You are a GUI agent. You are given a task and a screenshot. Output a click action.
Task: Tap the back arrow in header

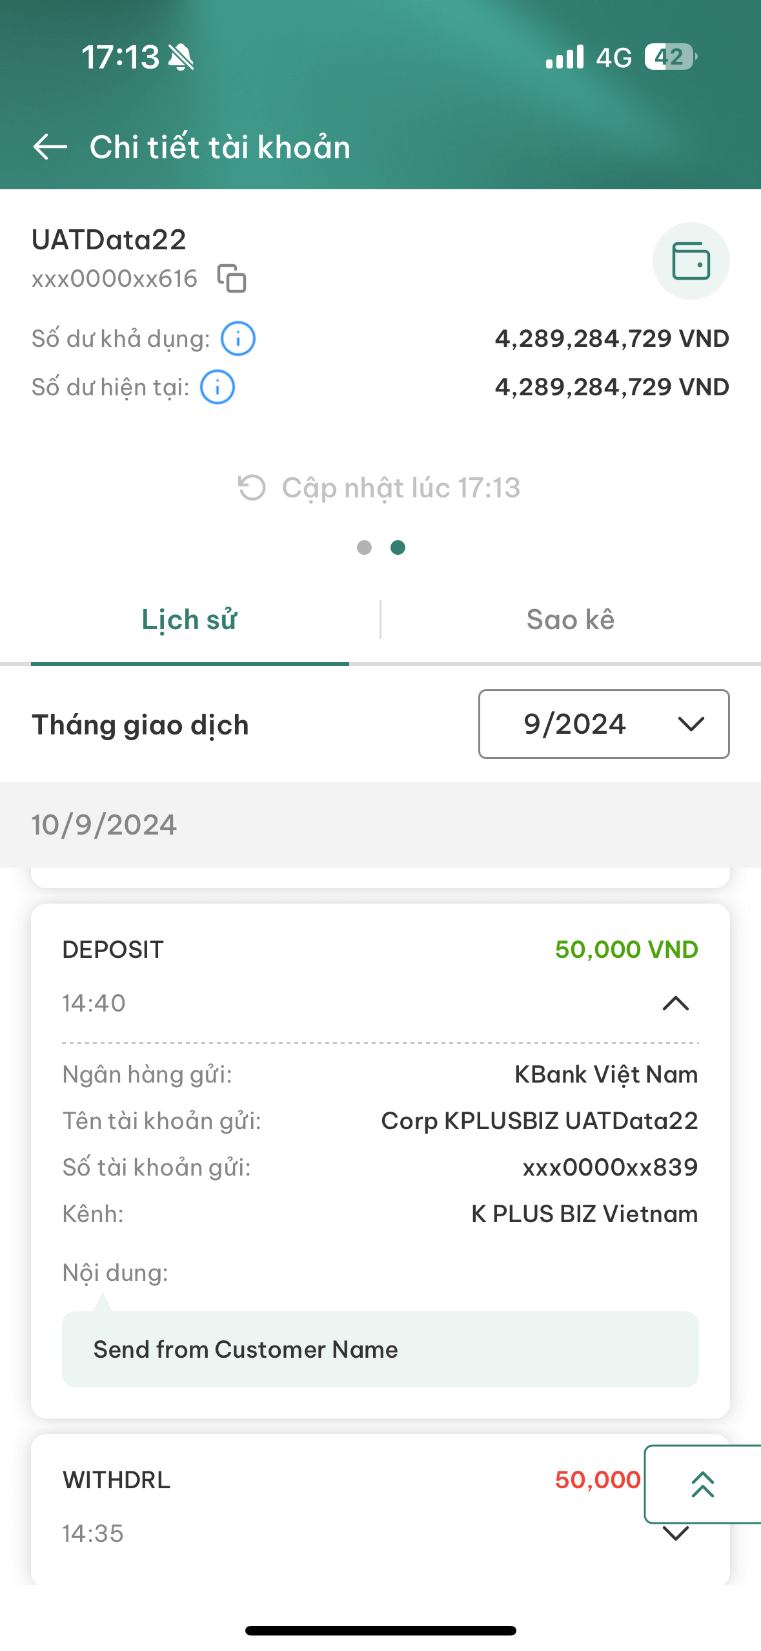tap(50, 147)
